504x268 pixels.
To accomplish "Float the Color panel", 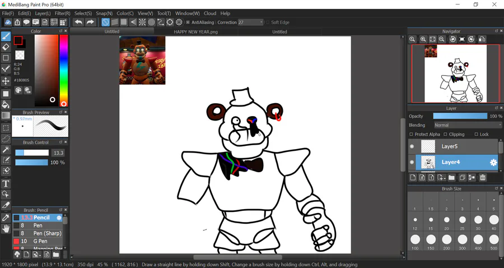I will pos(60,31).
